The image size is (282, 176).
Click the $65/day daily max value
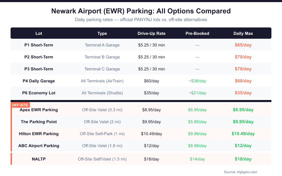coord(243,45)
